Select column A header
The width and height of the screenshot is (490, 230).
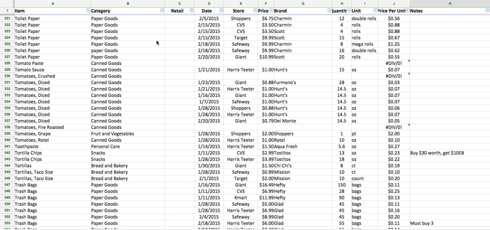(x=52, y=3)
